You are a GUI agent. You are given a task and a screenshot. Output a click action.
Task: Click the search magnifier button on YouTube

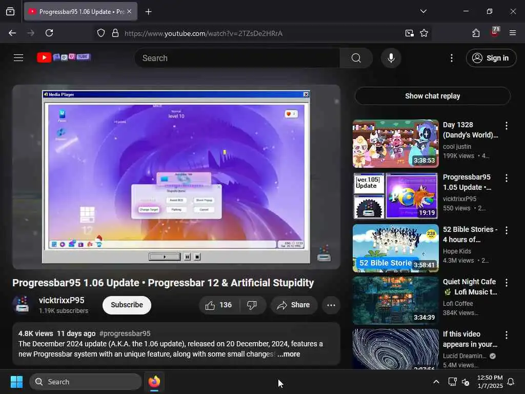tap(356, 58)
